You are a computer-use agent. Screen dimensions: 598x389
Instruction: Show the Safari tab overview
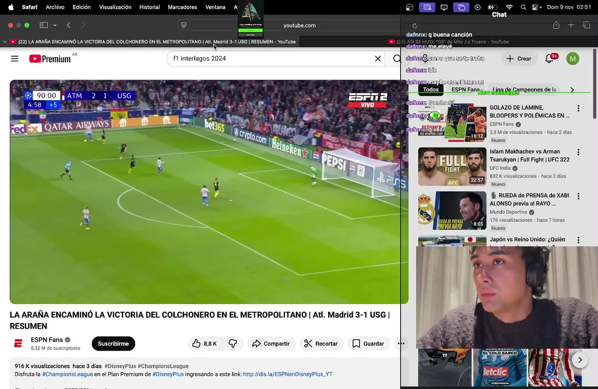[586, 25]
